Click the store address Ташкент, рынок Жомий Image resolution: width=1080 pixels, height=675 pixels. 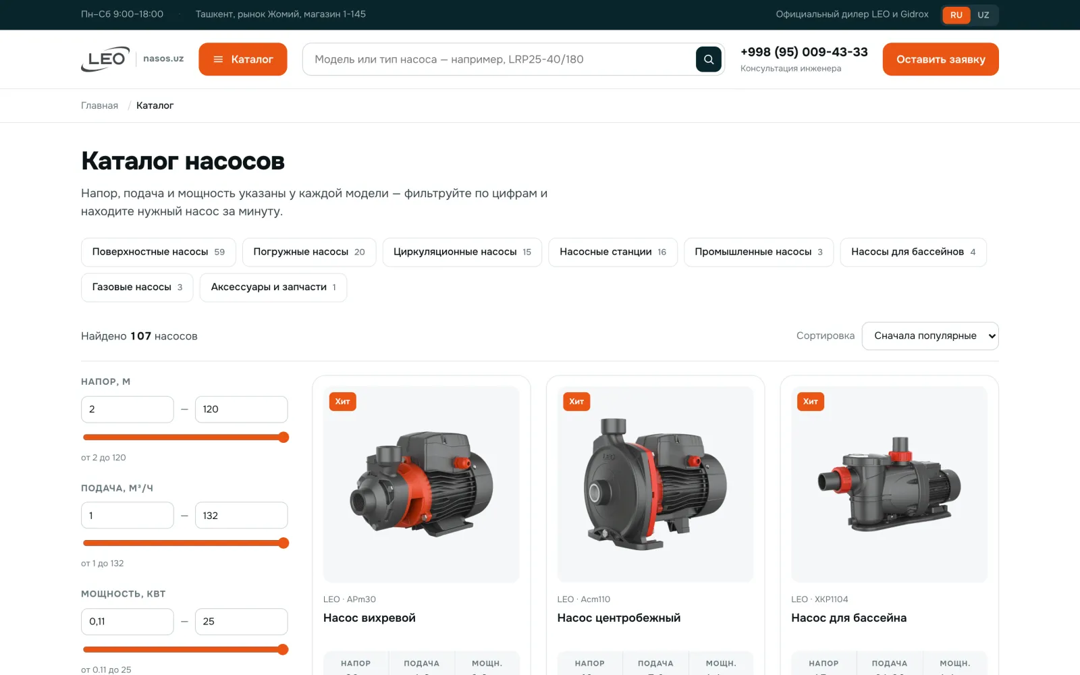[x=281, y=14]
